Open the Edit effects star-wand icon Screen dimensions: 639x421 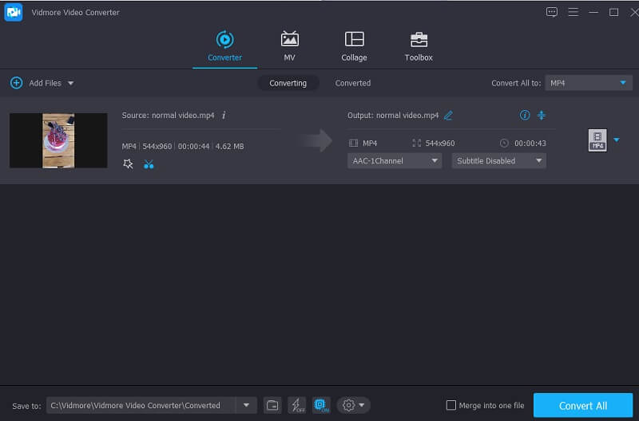[x=128, y=164]
